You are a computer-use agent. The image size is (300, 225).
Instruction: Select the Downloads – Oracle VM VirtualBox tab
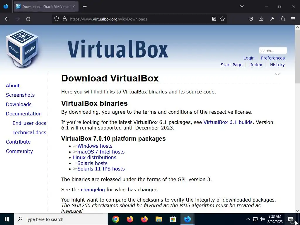pyautogui.click(x=46, y=7)
